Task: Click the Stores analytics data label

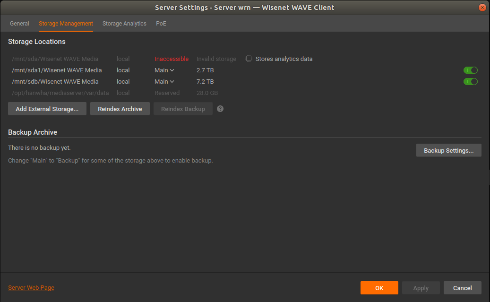Action: coord(284,59)
